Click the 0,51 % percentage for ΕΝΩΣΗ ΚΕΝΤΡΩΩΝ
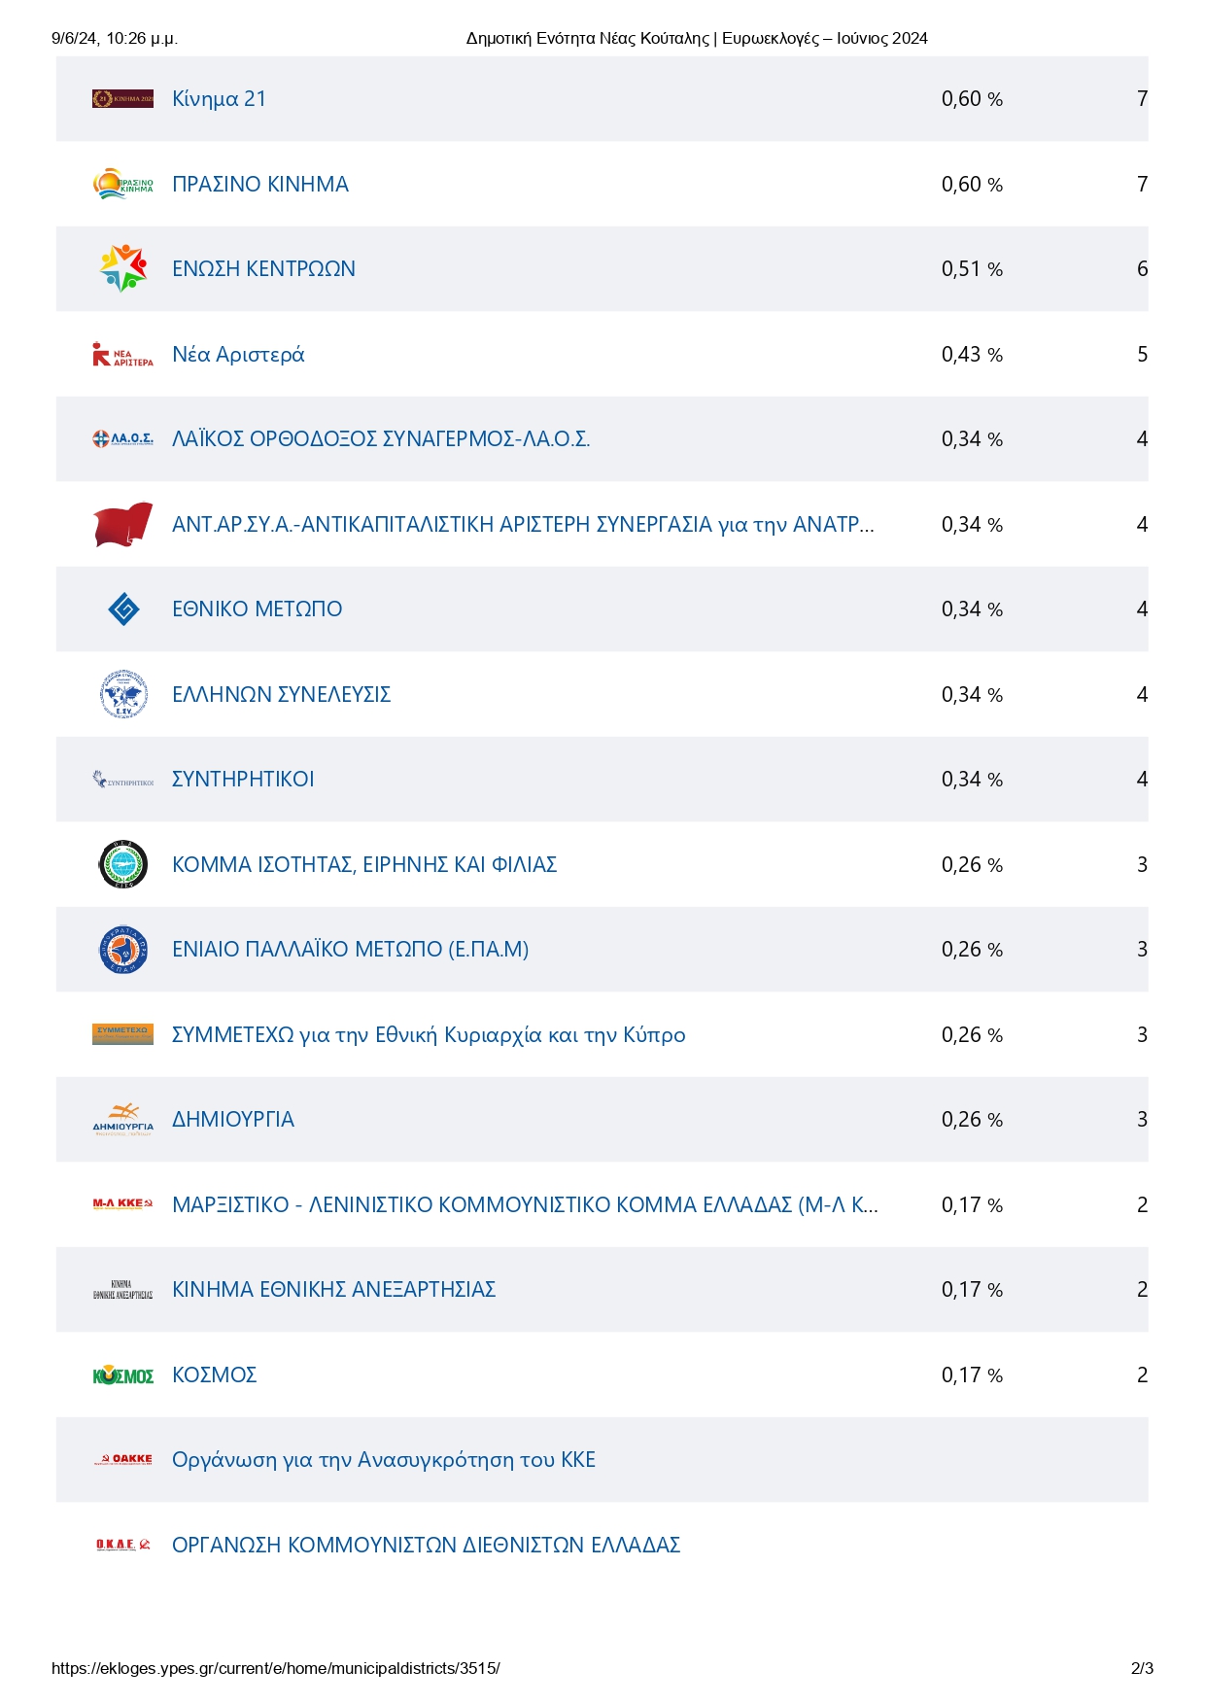 pos(972,269)
